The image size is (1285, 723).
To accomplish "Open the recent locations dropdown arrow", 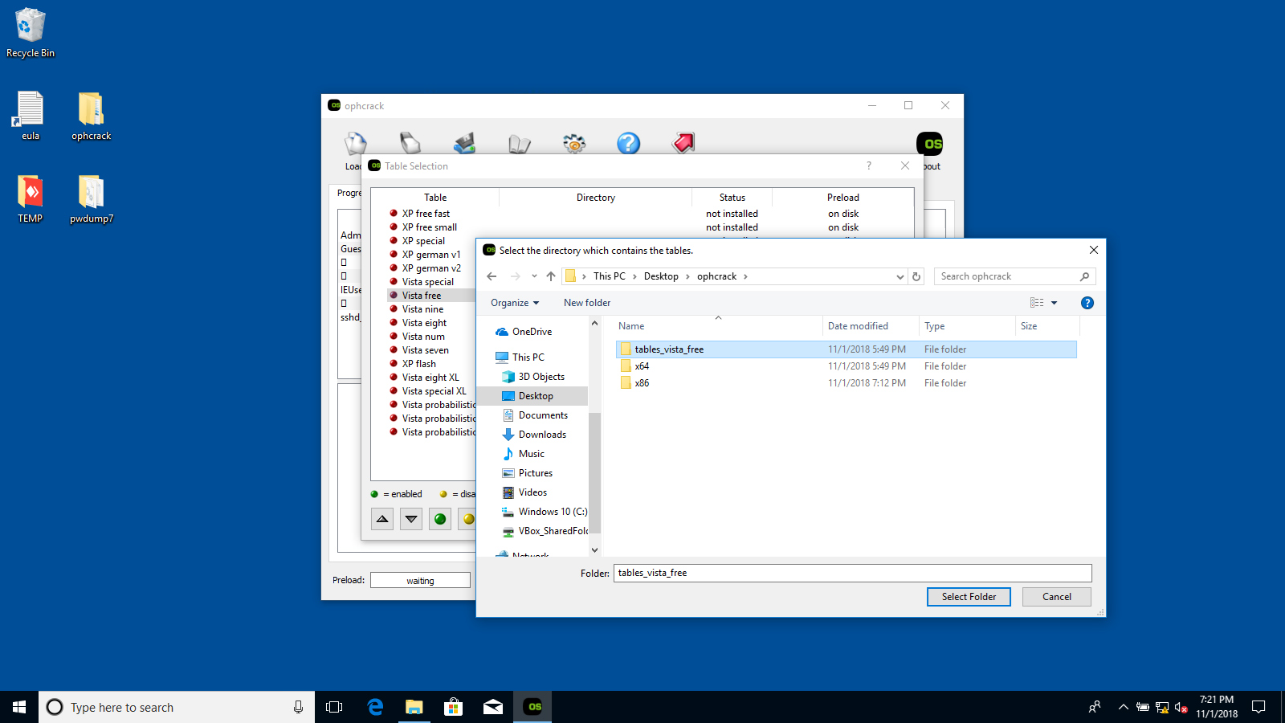I will (x=534, y=276).
